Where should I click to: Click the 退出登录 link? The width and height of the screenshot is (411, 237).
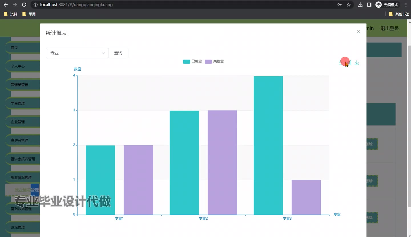390,28
